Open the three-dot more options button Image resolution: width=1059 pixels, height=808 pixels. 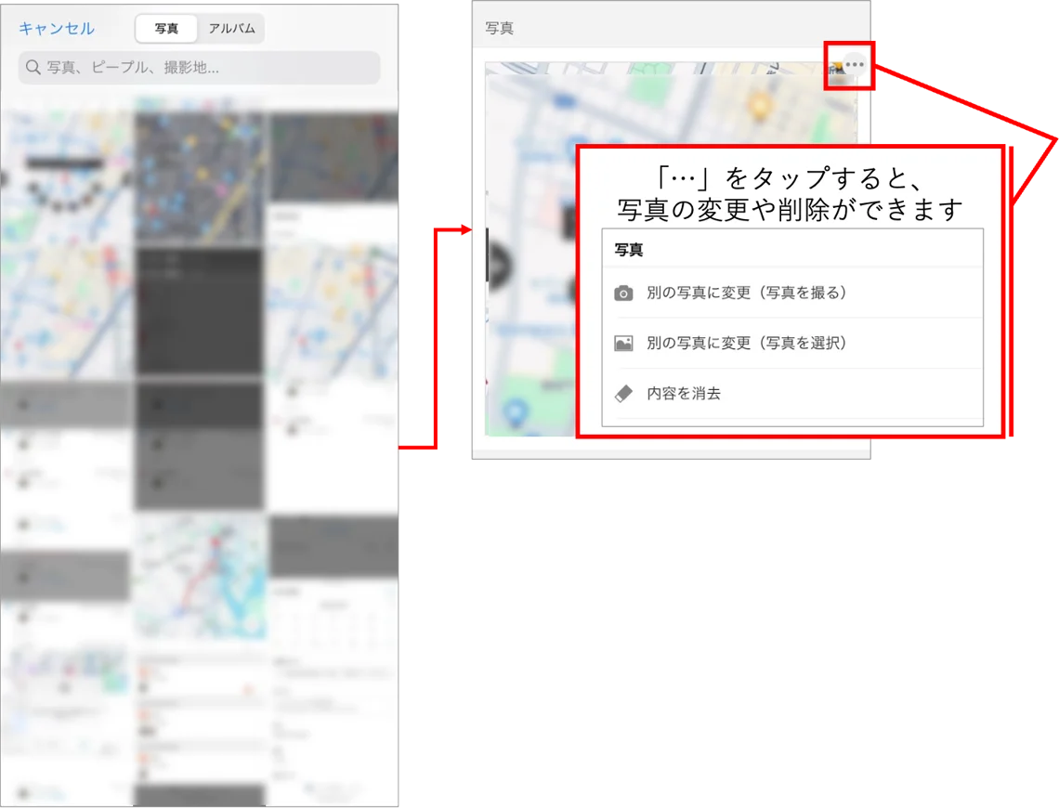[855, 65]
